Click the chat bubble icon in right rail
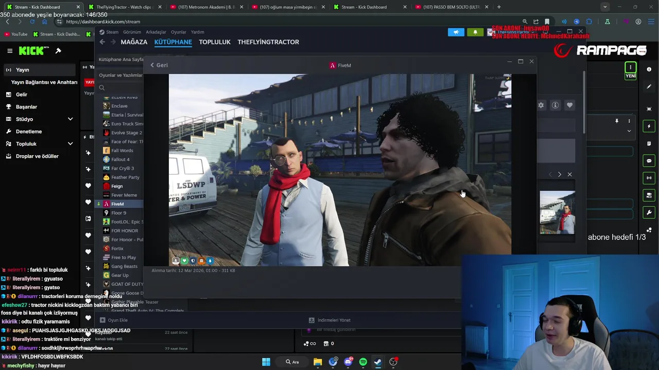This screenshot has width=659, height=370. [x=649, y=161]
